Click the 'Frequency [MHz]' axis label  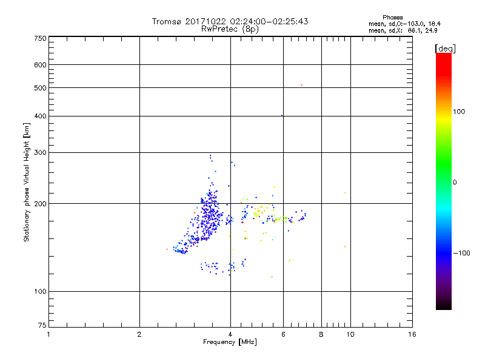tap(230, 342)
